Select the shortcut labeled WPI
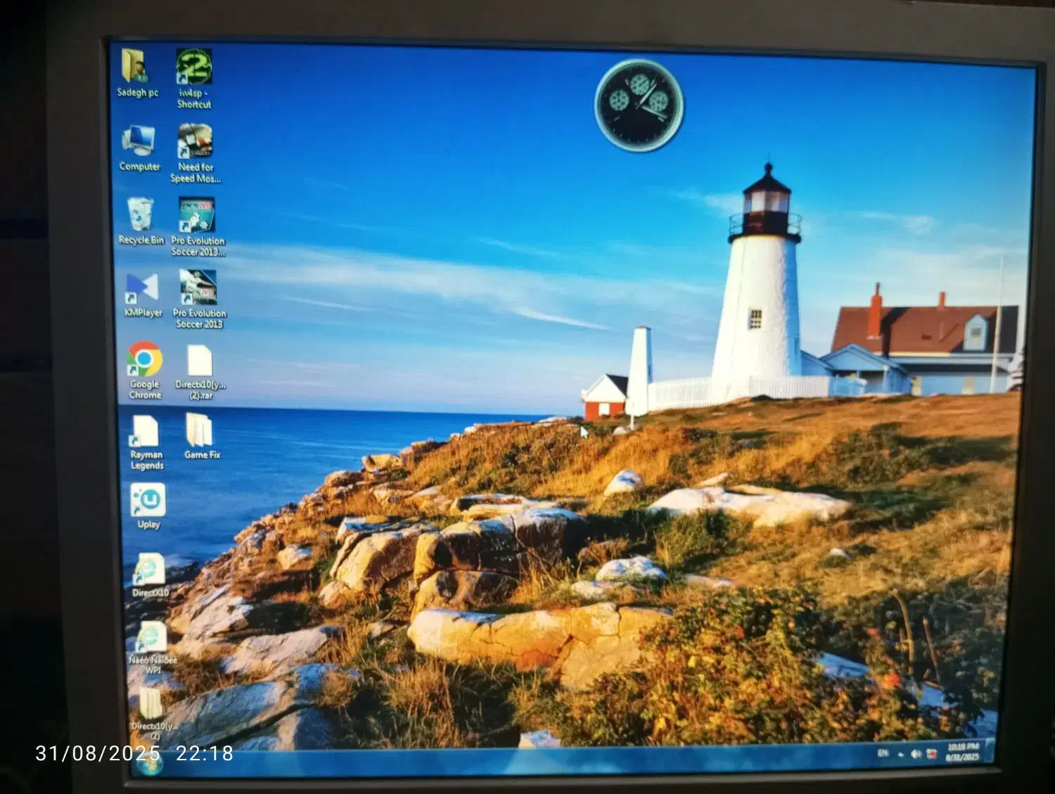Viewport: 1055px width, 794px height. (x=153, y=648)
